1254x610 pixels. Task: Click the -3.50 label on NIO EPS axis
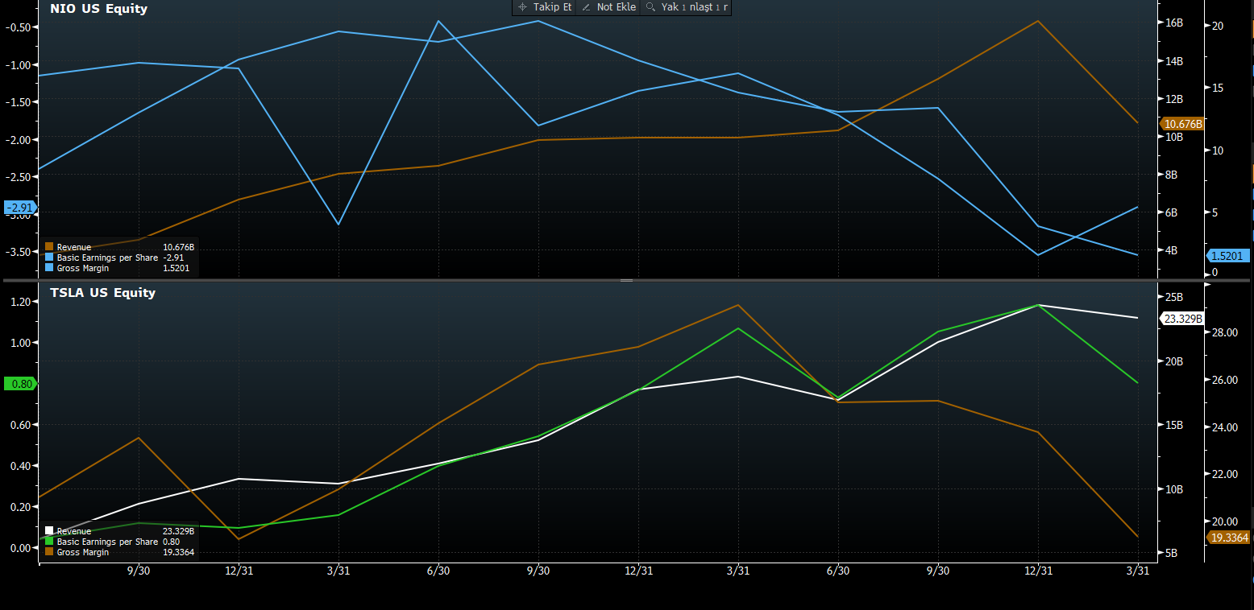click(18, 252)
